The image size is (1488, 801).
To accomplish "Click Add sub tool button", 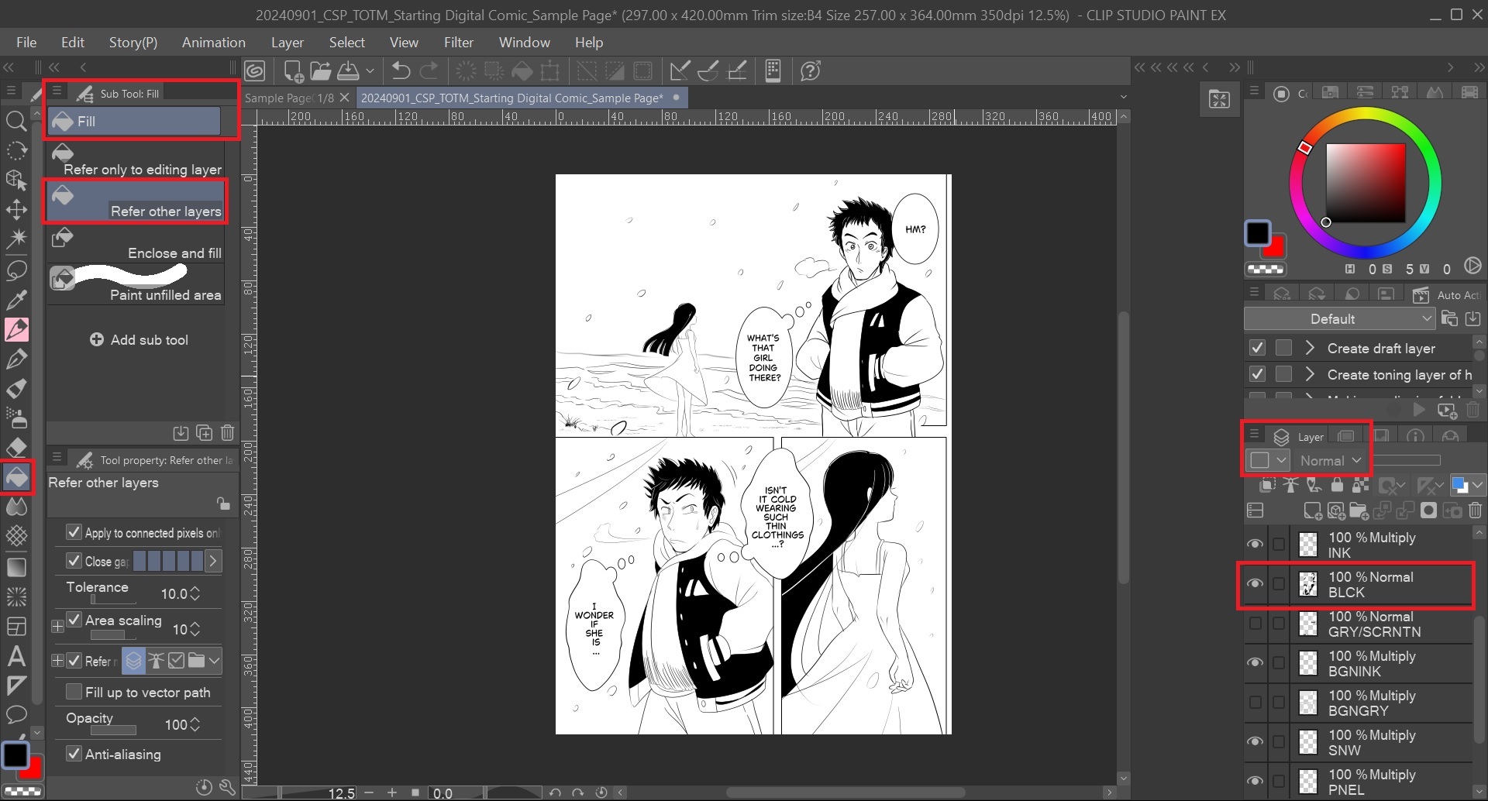I will click(139, 340).
